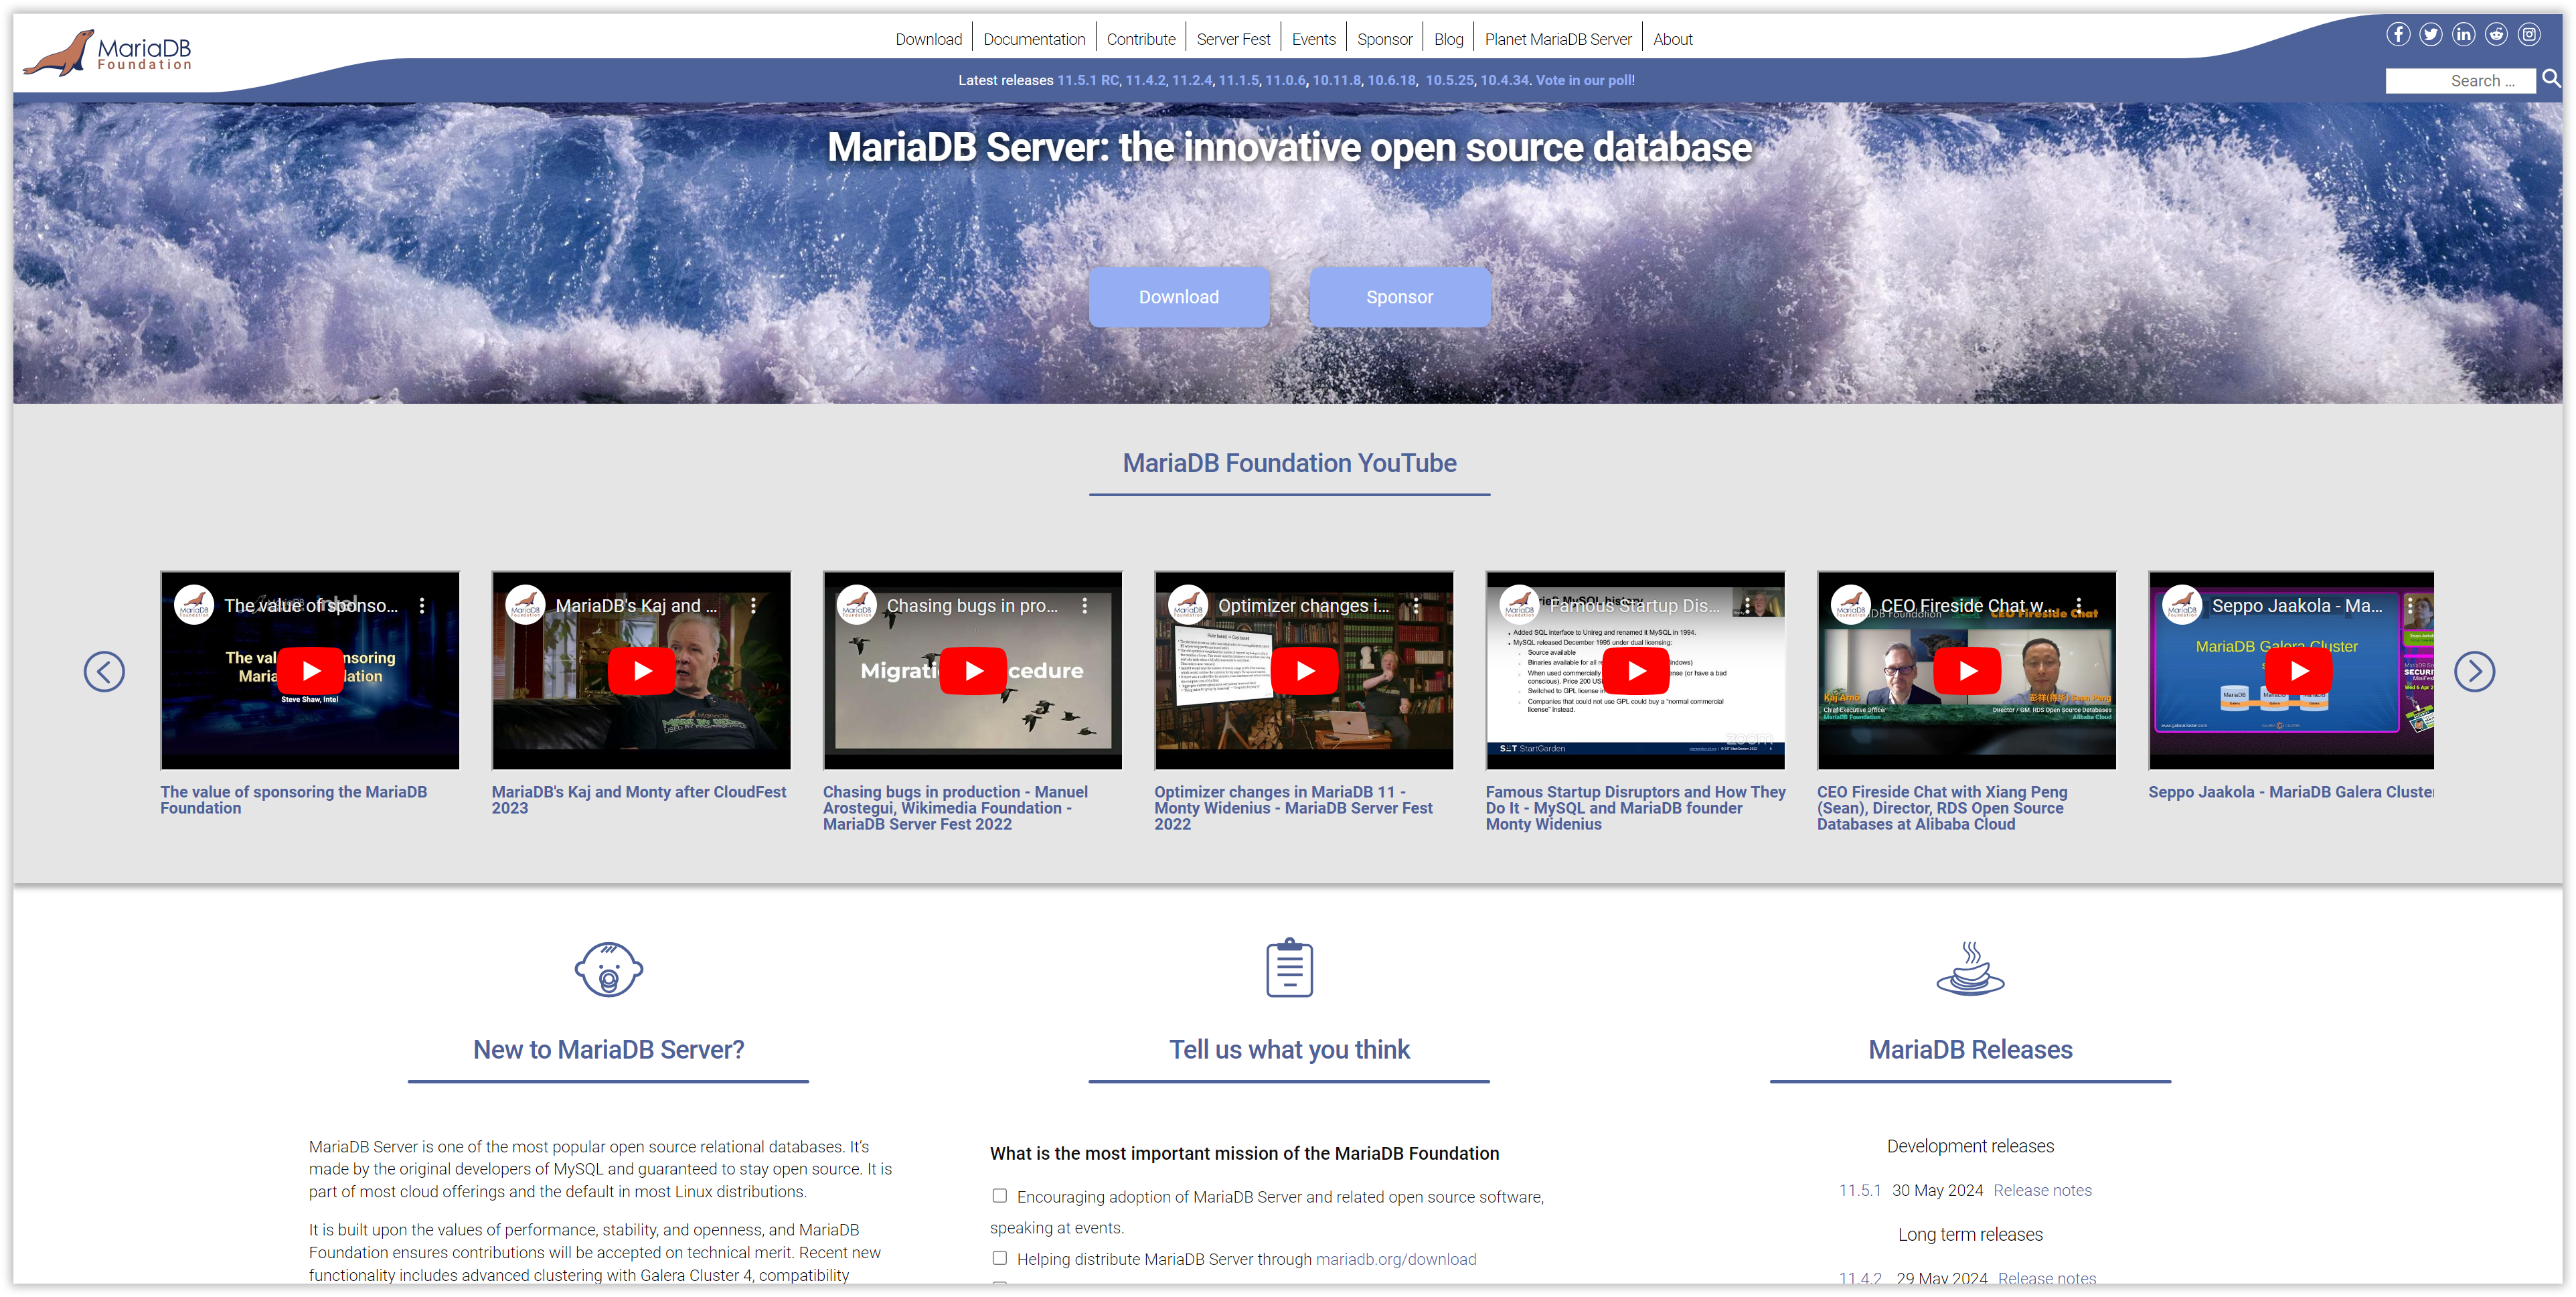Open more options on 'Chasing bugs in pro...' video

tap(1085, 606)
